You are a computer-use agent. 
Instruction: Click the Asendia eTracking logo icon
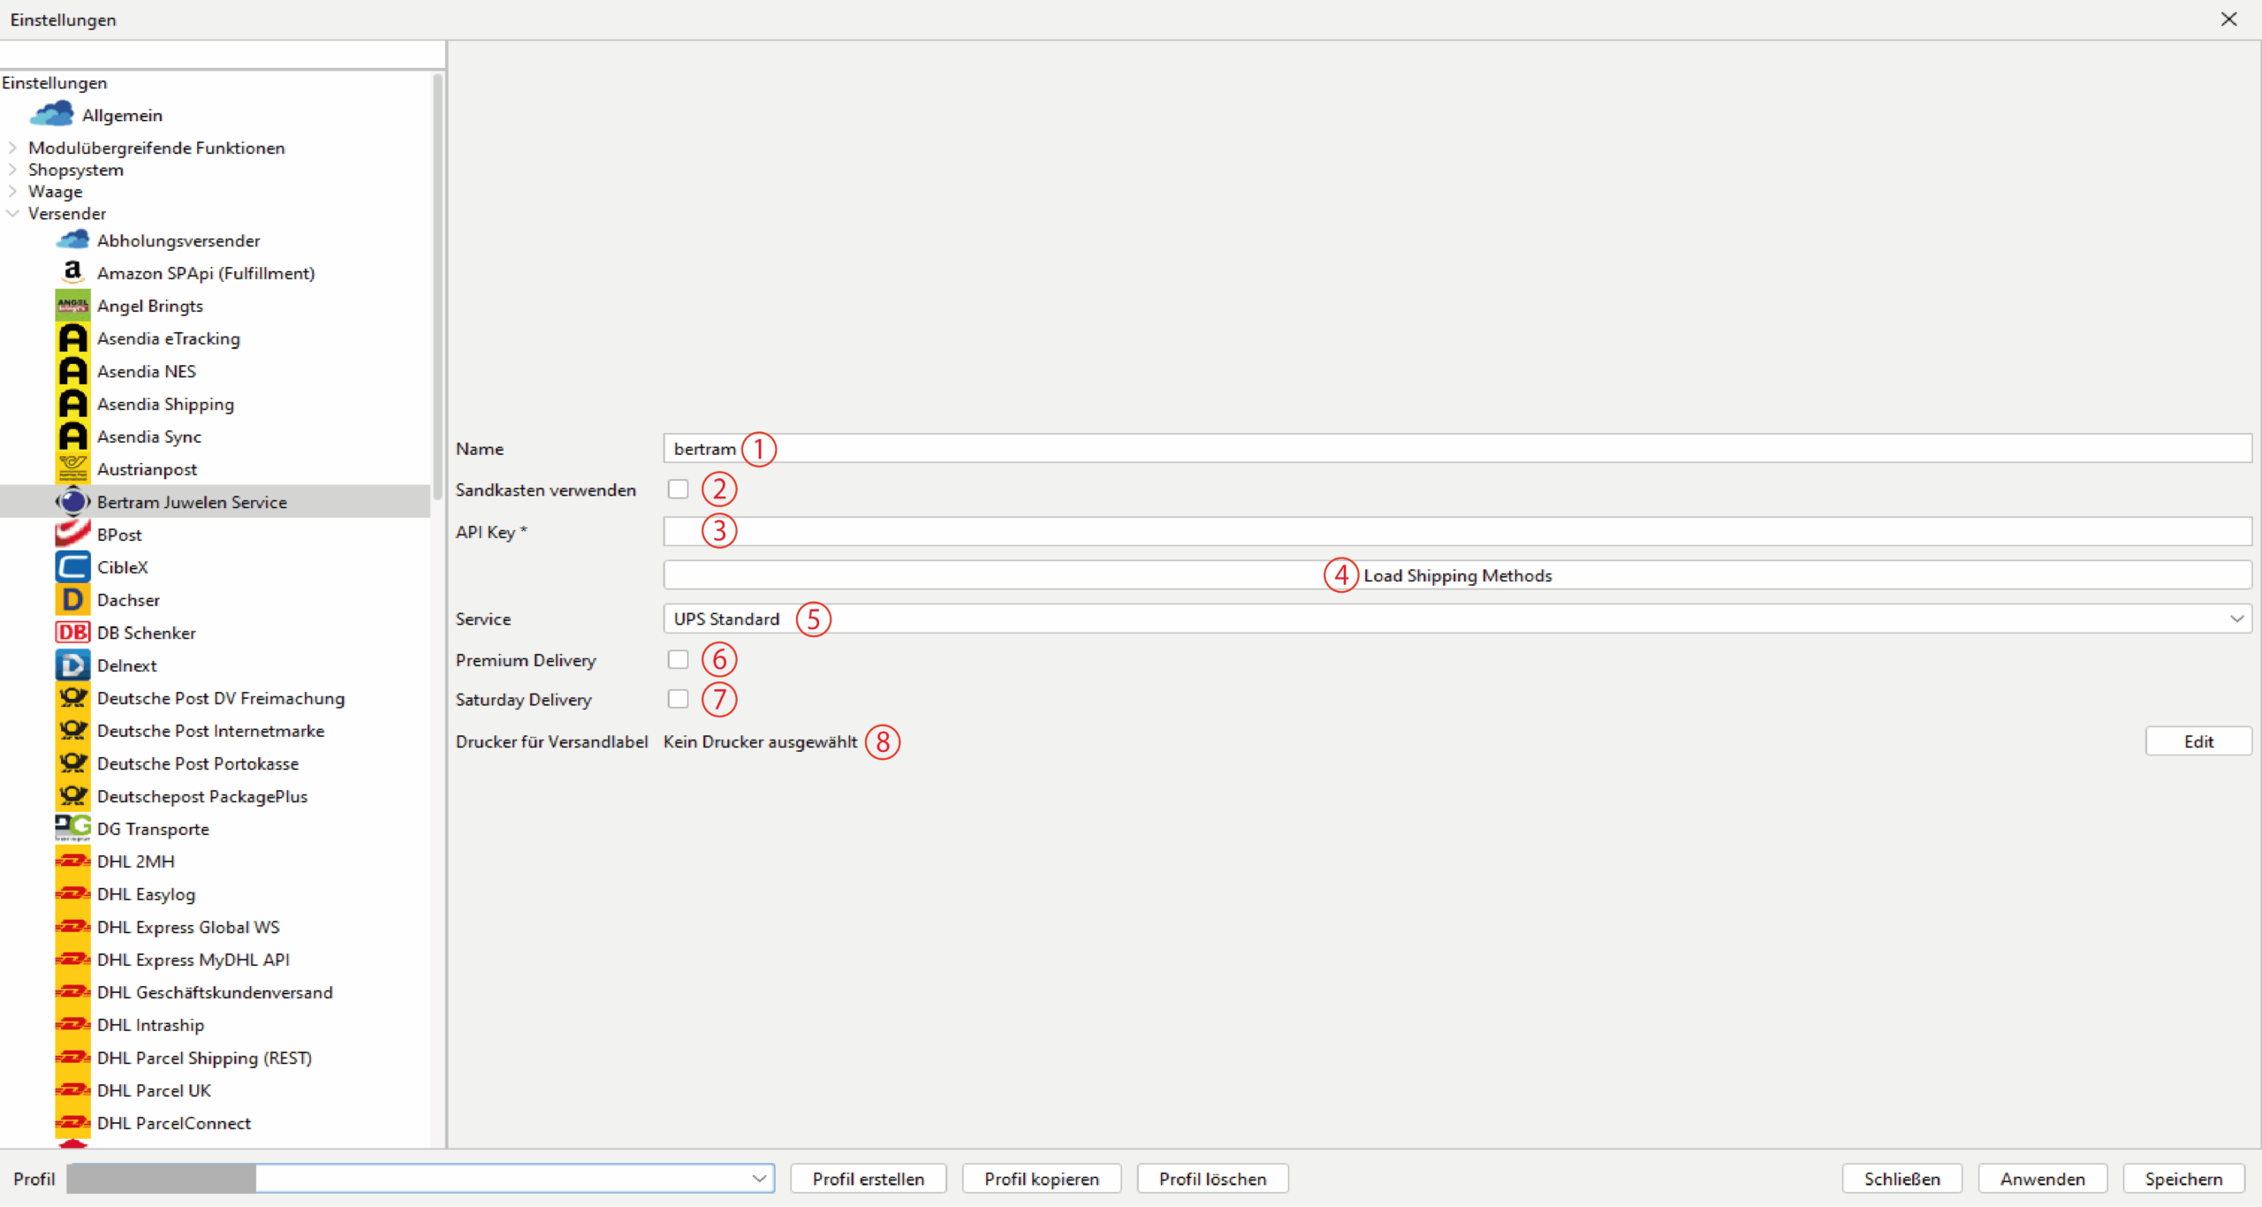click(72, 338)
